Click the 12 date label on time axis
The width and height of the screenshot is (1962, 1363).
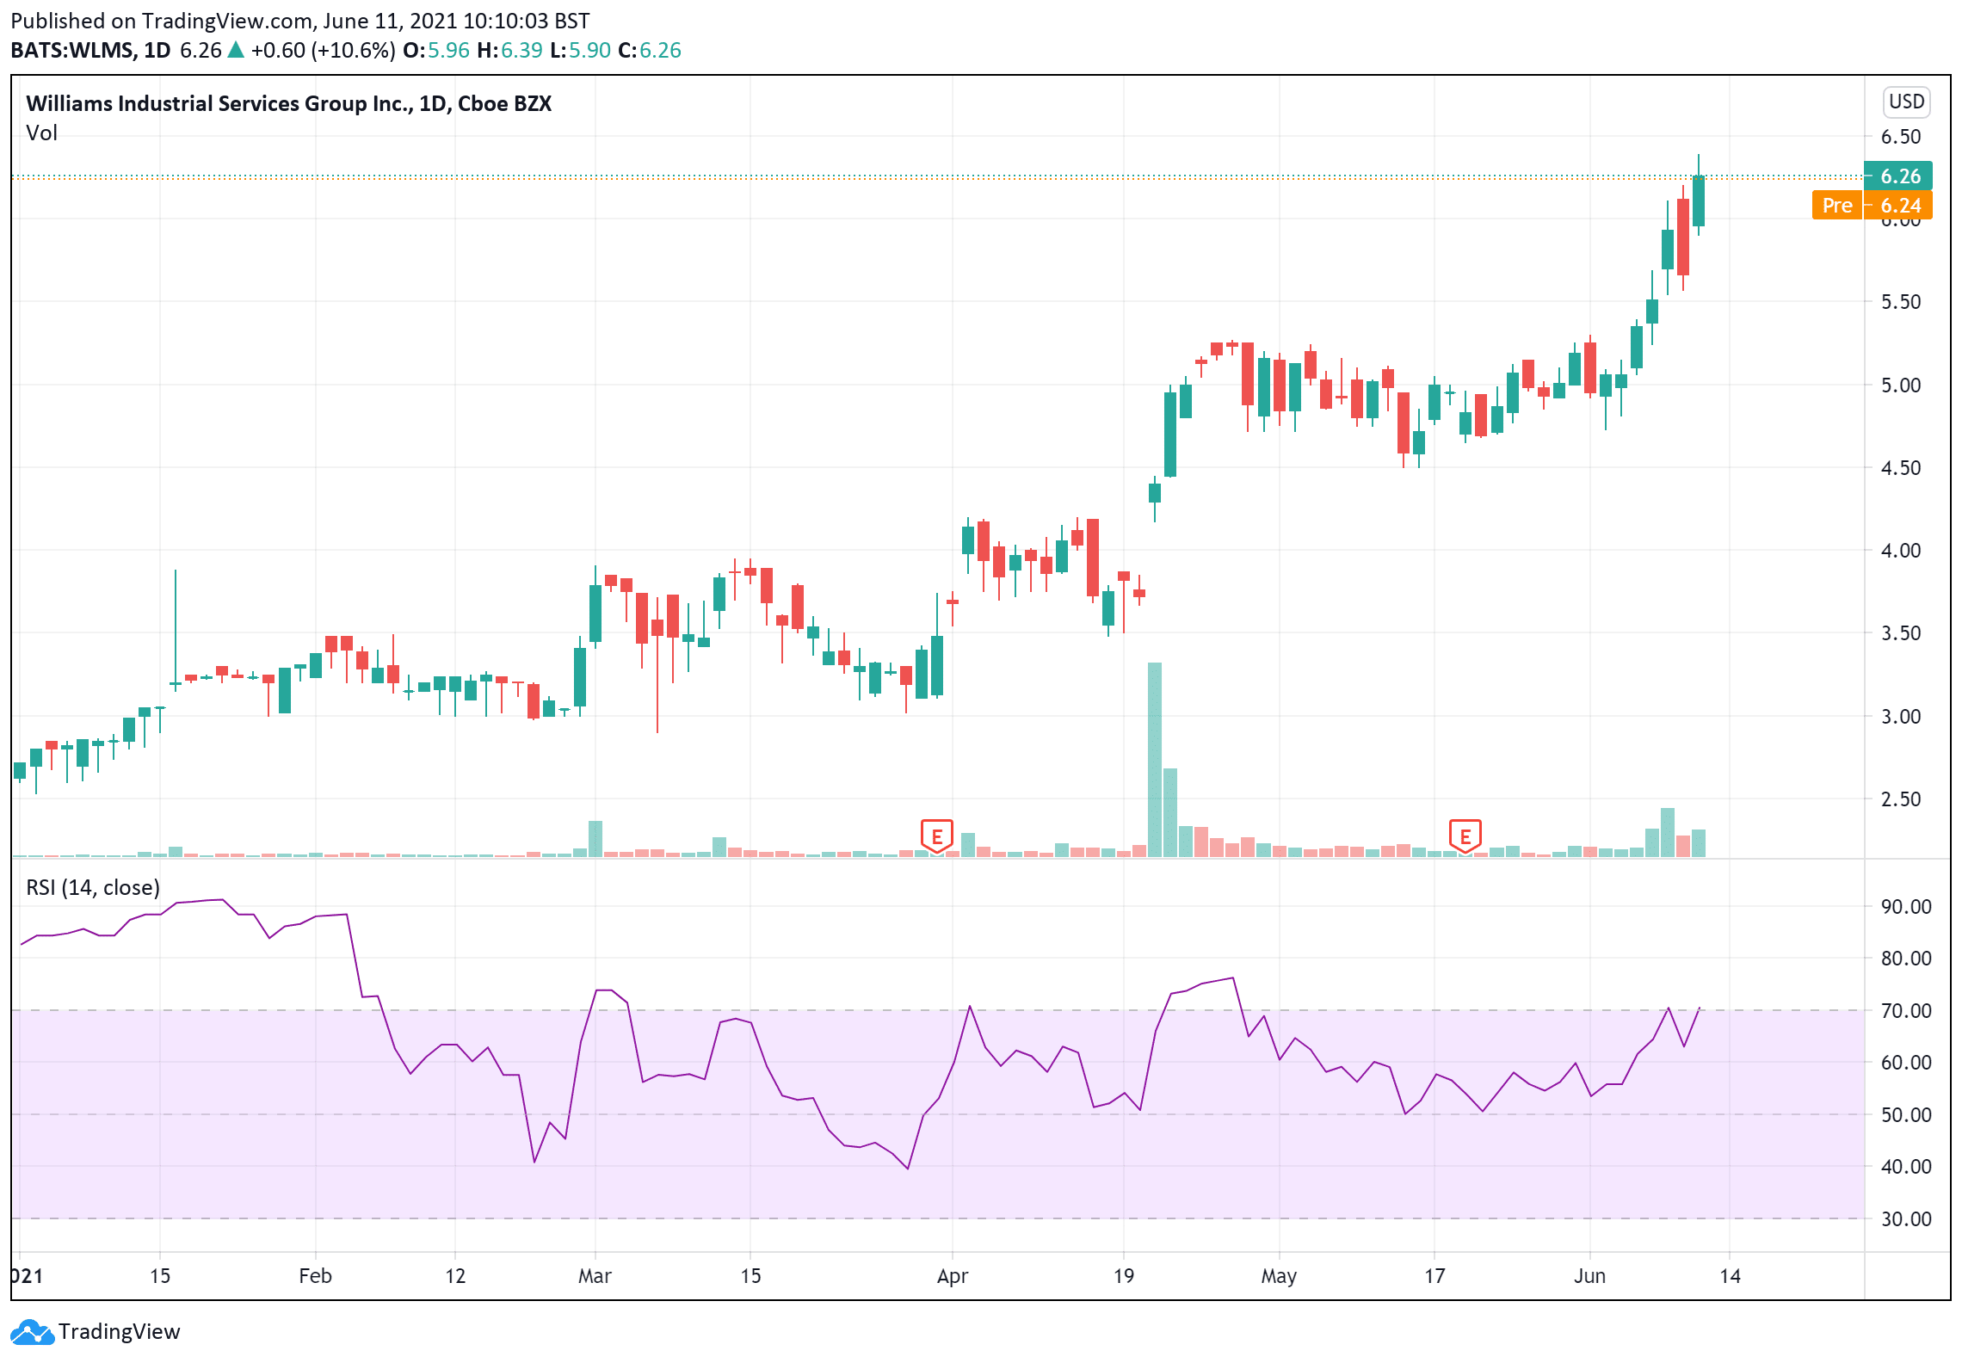tap(455, 1276)
